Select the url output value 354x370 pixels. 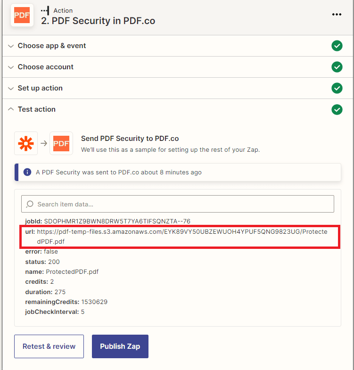(x=189, y=237)
